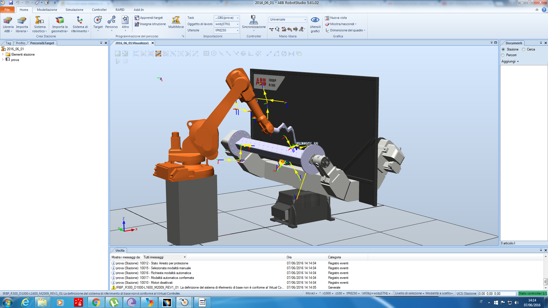Open Chrome from the taskbar

(x=96, y=302)
